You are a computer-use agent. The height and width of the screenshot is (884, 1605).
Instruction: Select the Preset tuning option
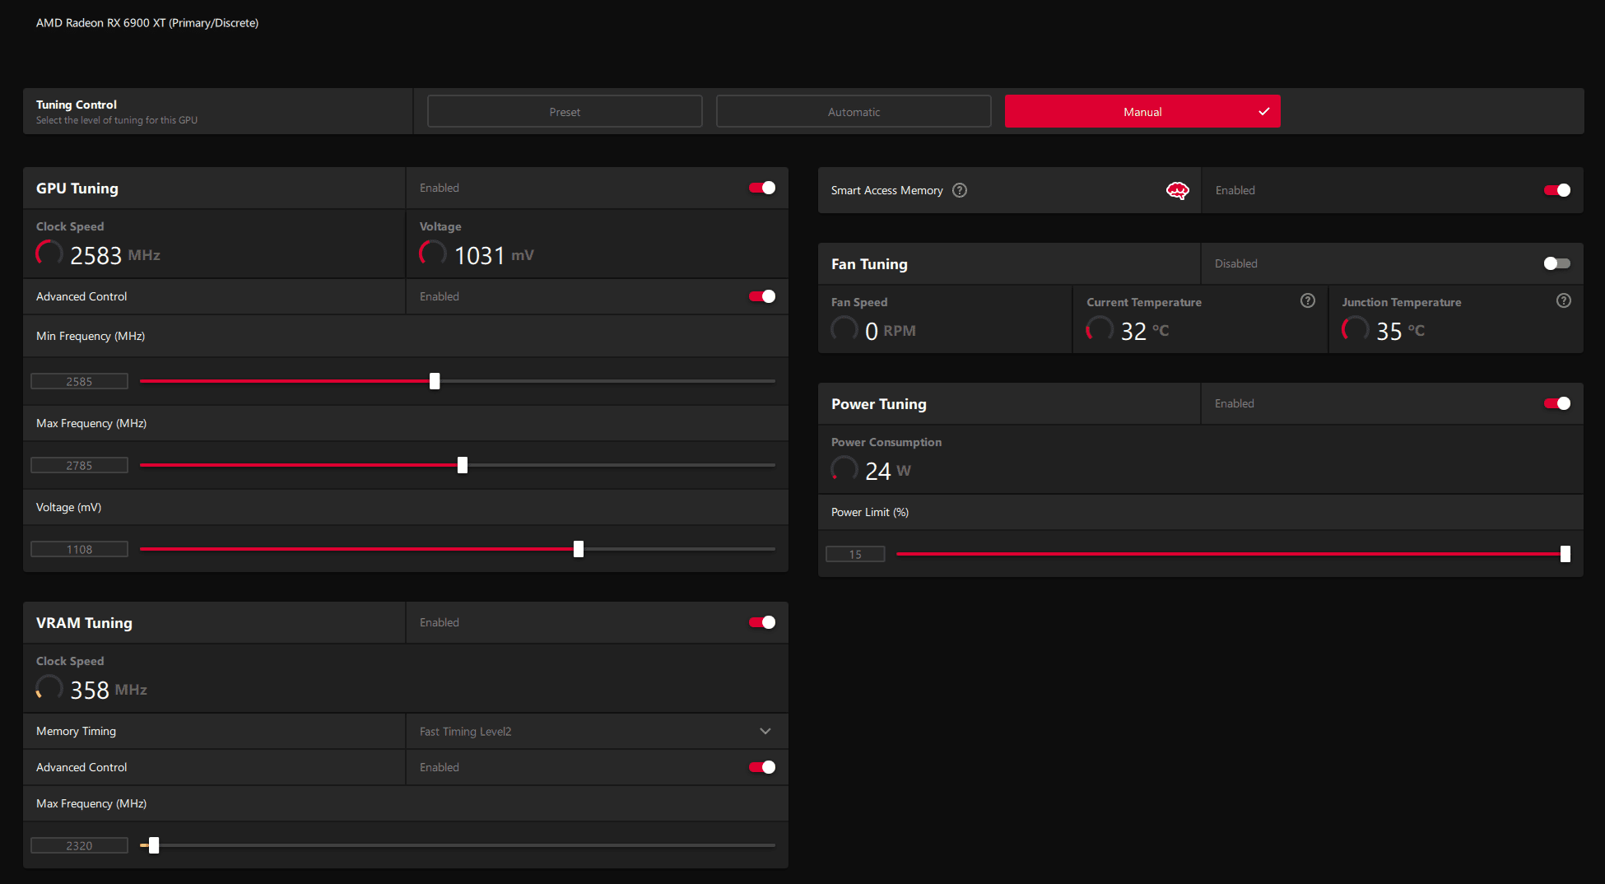[x=565, y=111]
